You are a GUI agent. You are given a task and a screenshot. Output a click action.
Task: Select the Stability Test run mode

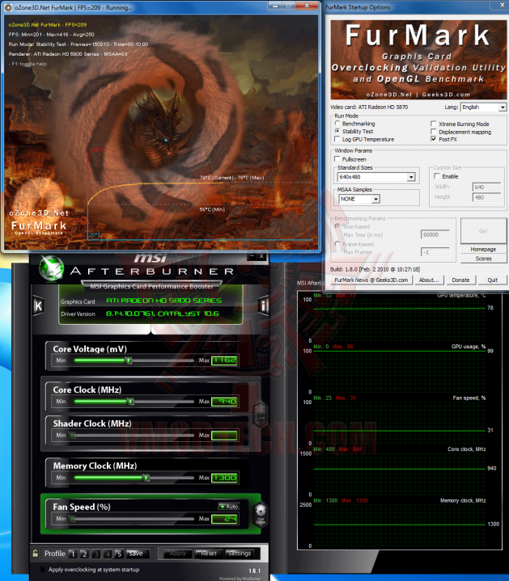337,131
